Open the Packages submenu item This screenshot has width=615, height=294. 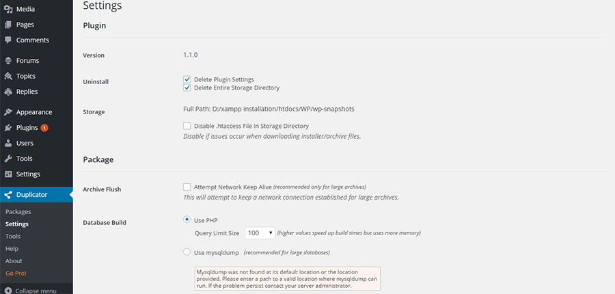click(18, 211)
